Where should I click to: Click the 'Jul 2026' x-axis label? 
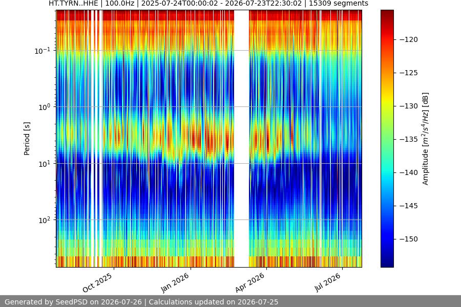[x=327, y=282]
